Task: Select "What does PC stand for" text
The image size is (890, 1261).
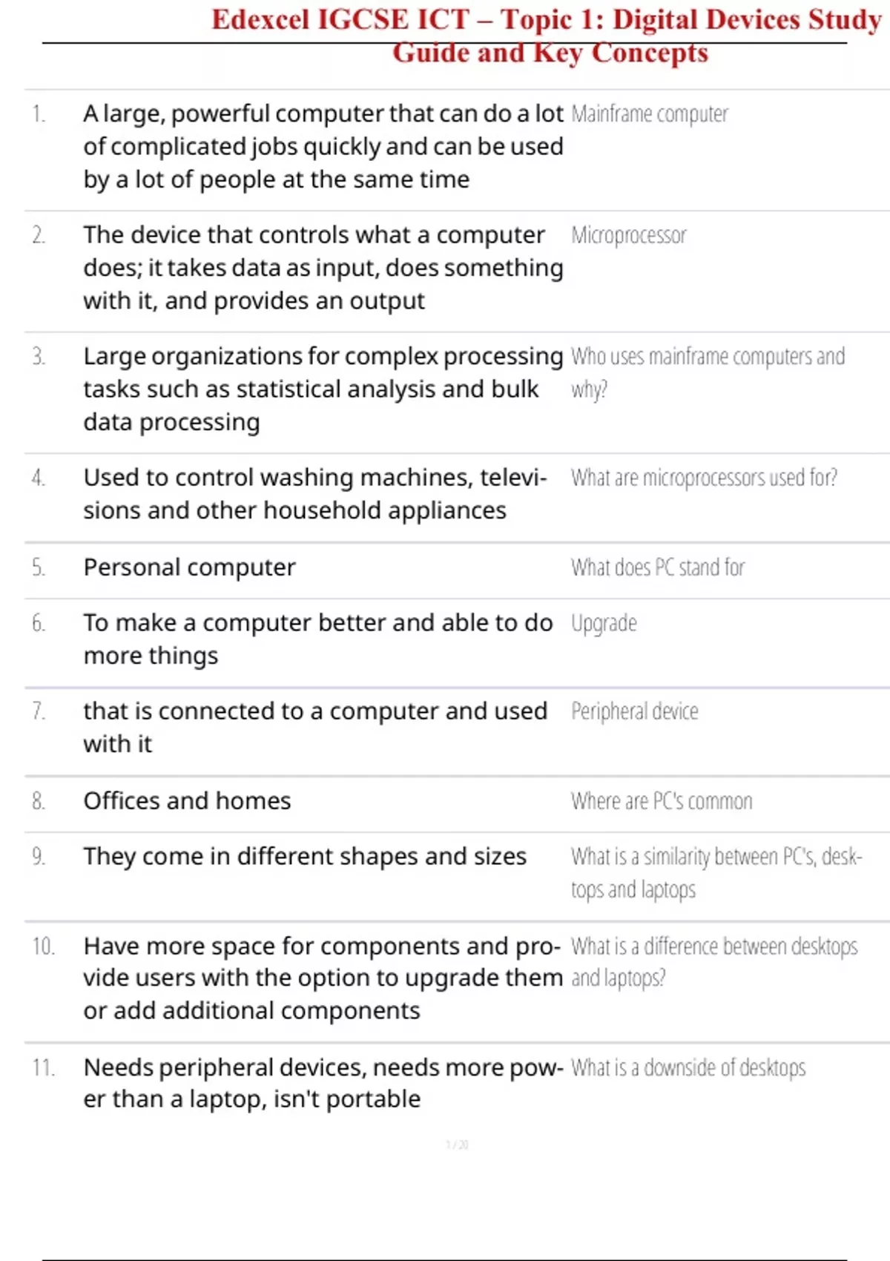Action: [x=658, y=568]
